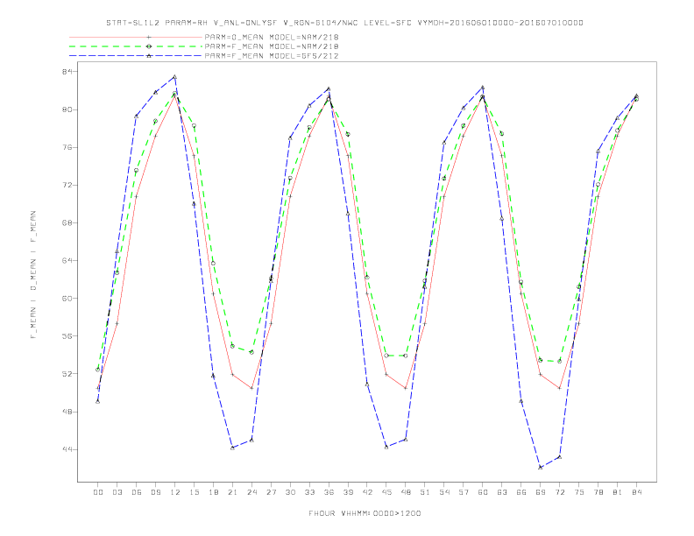Click x-axis tick label 48

(x=406, y=492)
